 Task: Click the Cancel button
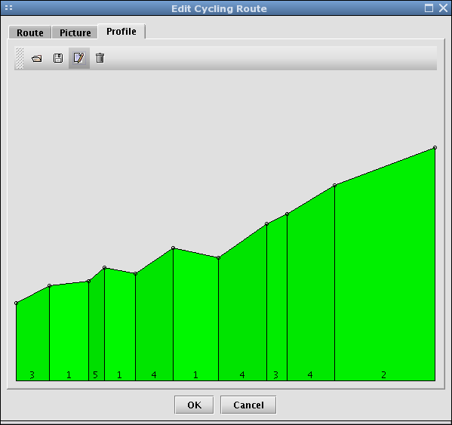pyautogui.click(x=248, y=405)
